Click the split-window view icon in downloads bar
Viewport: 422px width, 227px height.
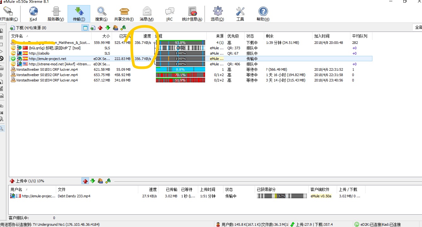pyautogui.click(x=85, y=28)
